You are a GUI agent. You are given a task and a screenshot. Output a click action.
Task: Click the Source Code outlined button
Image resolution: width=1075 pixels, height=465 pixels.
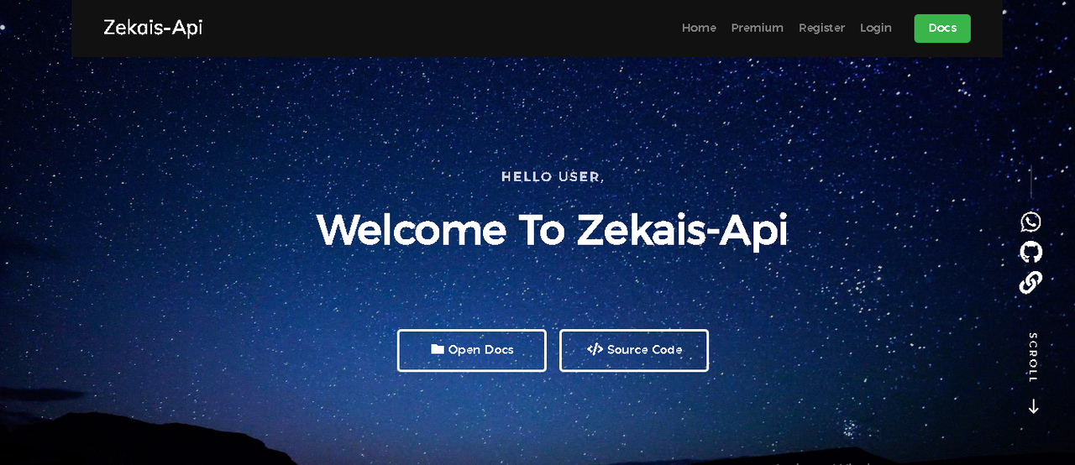[634, 350]
